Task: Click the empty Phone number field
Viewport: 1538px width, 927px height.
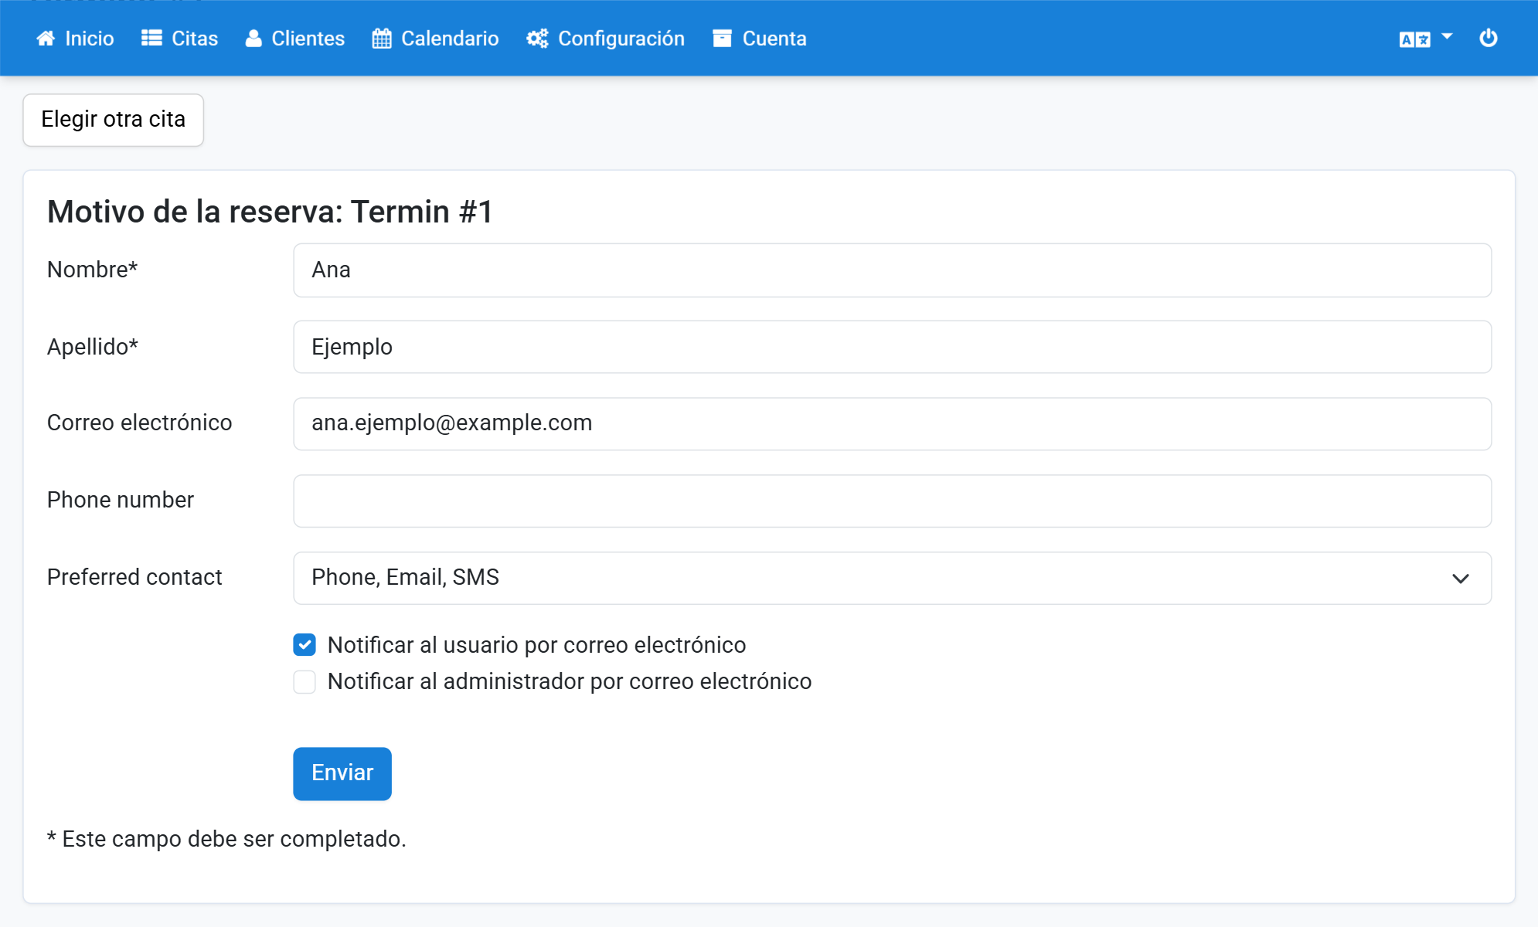Action: (892, 501)
